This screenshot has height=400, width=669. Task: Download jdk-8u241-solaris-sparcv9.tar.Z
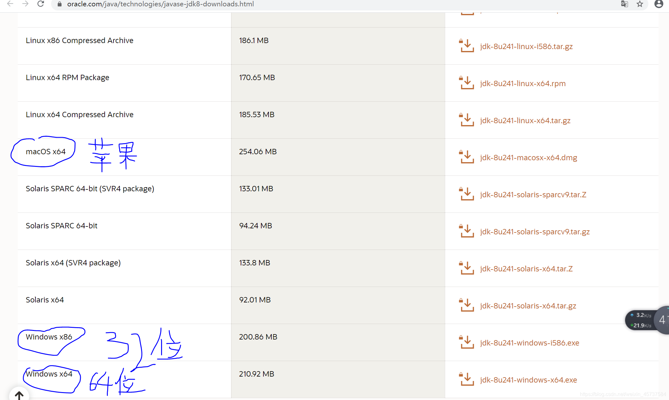(533, 195)
